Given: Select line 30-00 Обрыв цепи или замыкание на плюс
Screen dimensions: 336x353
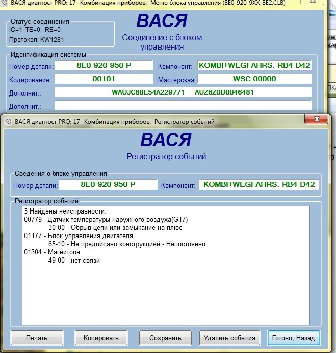Looking at the screenshot, I should pos(115,228).
